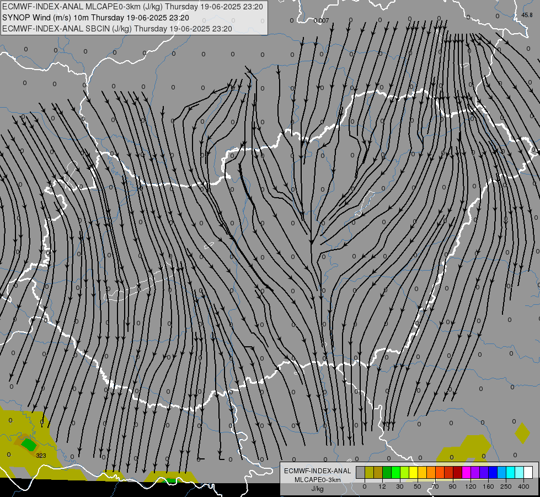Click the legend tick label 12
The height and width of the screenshot is (497, 540).
(x=382, y=487)
